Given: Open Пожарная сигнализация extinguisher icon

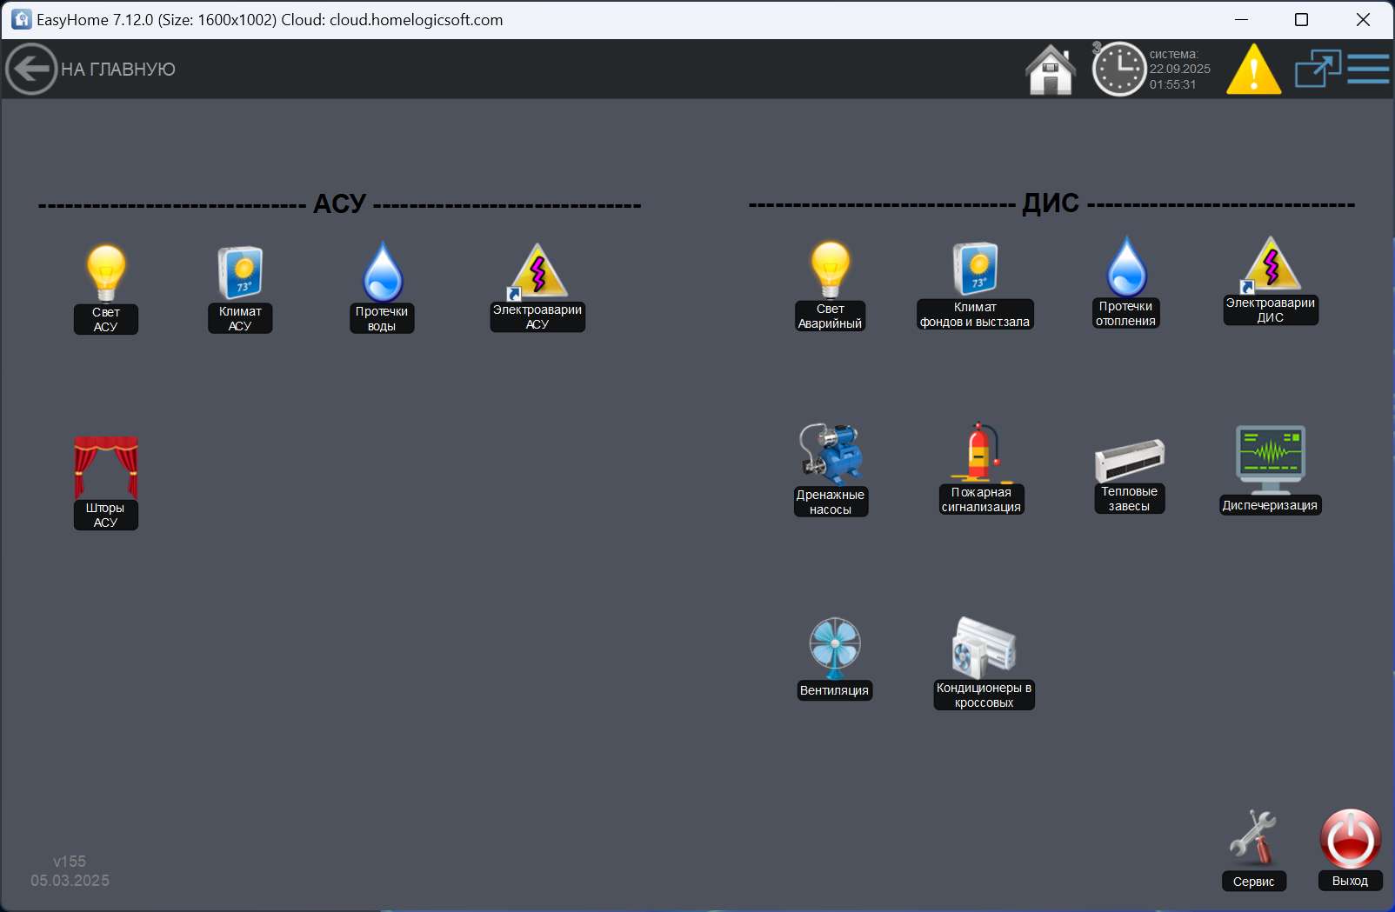Looking at the screenshot, I should pyautogui.click(x=981, y=453).
